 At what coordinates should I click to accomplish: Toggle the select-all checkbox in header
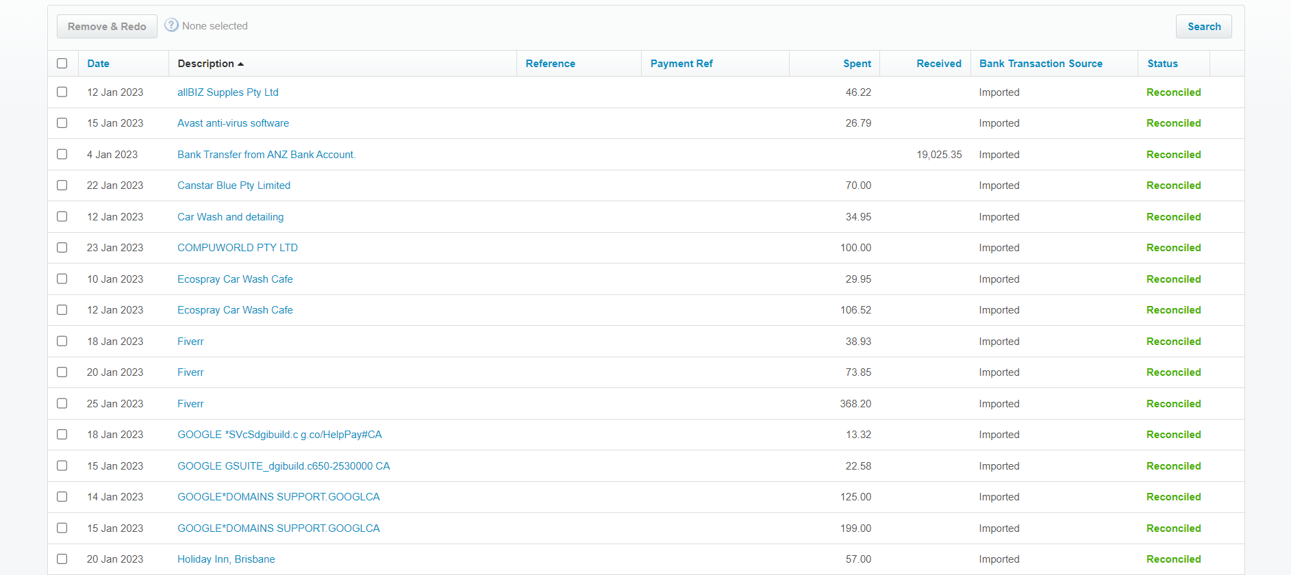tap(62, 64)
